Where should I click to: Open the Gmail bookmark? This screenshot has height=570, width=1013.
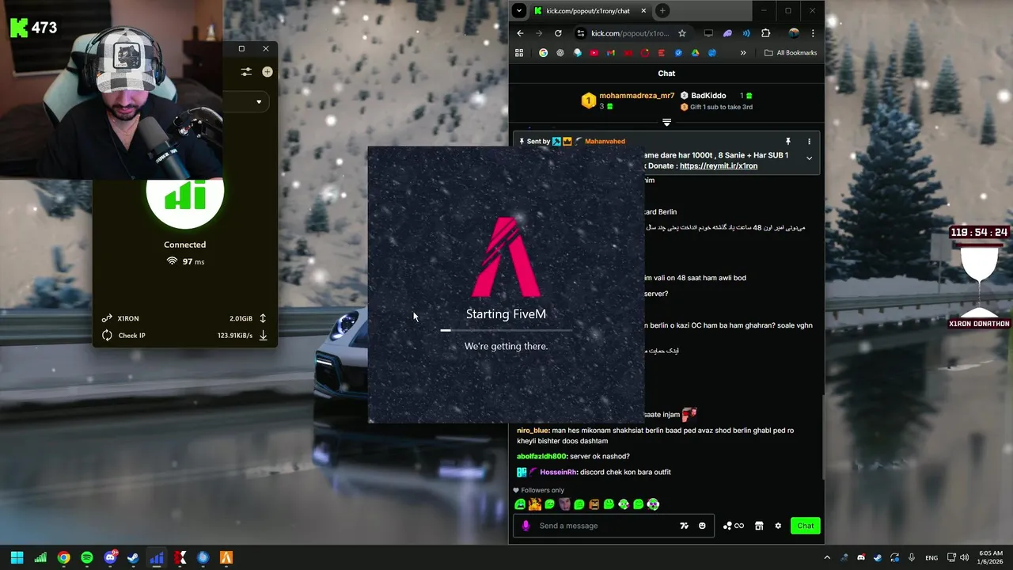click(610, 53)
